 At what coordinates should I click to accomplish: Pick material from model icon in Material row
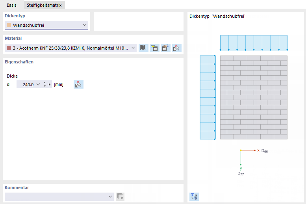tap(176, 48)
